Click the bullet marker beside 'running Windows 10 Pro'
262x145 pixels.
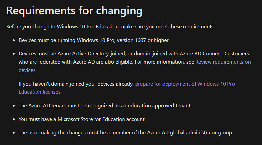coord(13,40)
